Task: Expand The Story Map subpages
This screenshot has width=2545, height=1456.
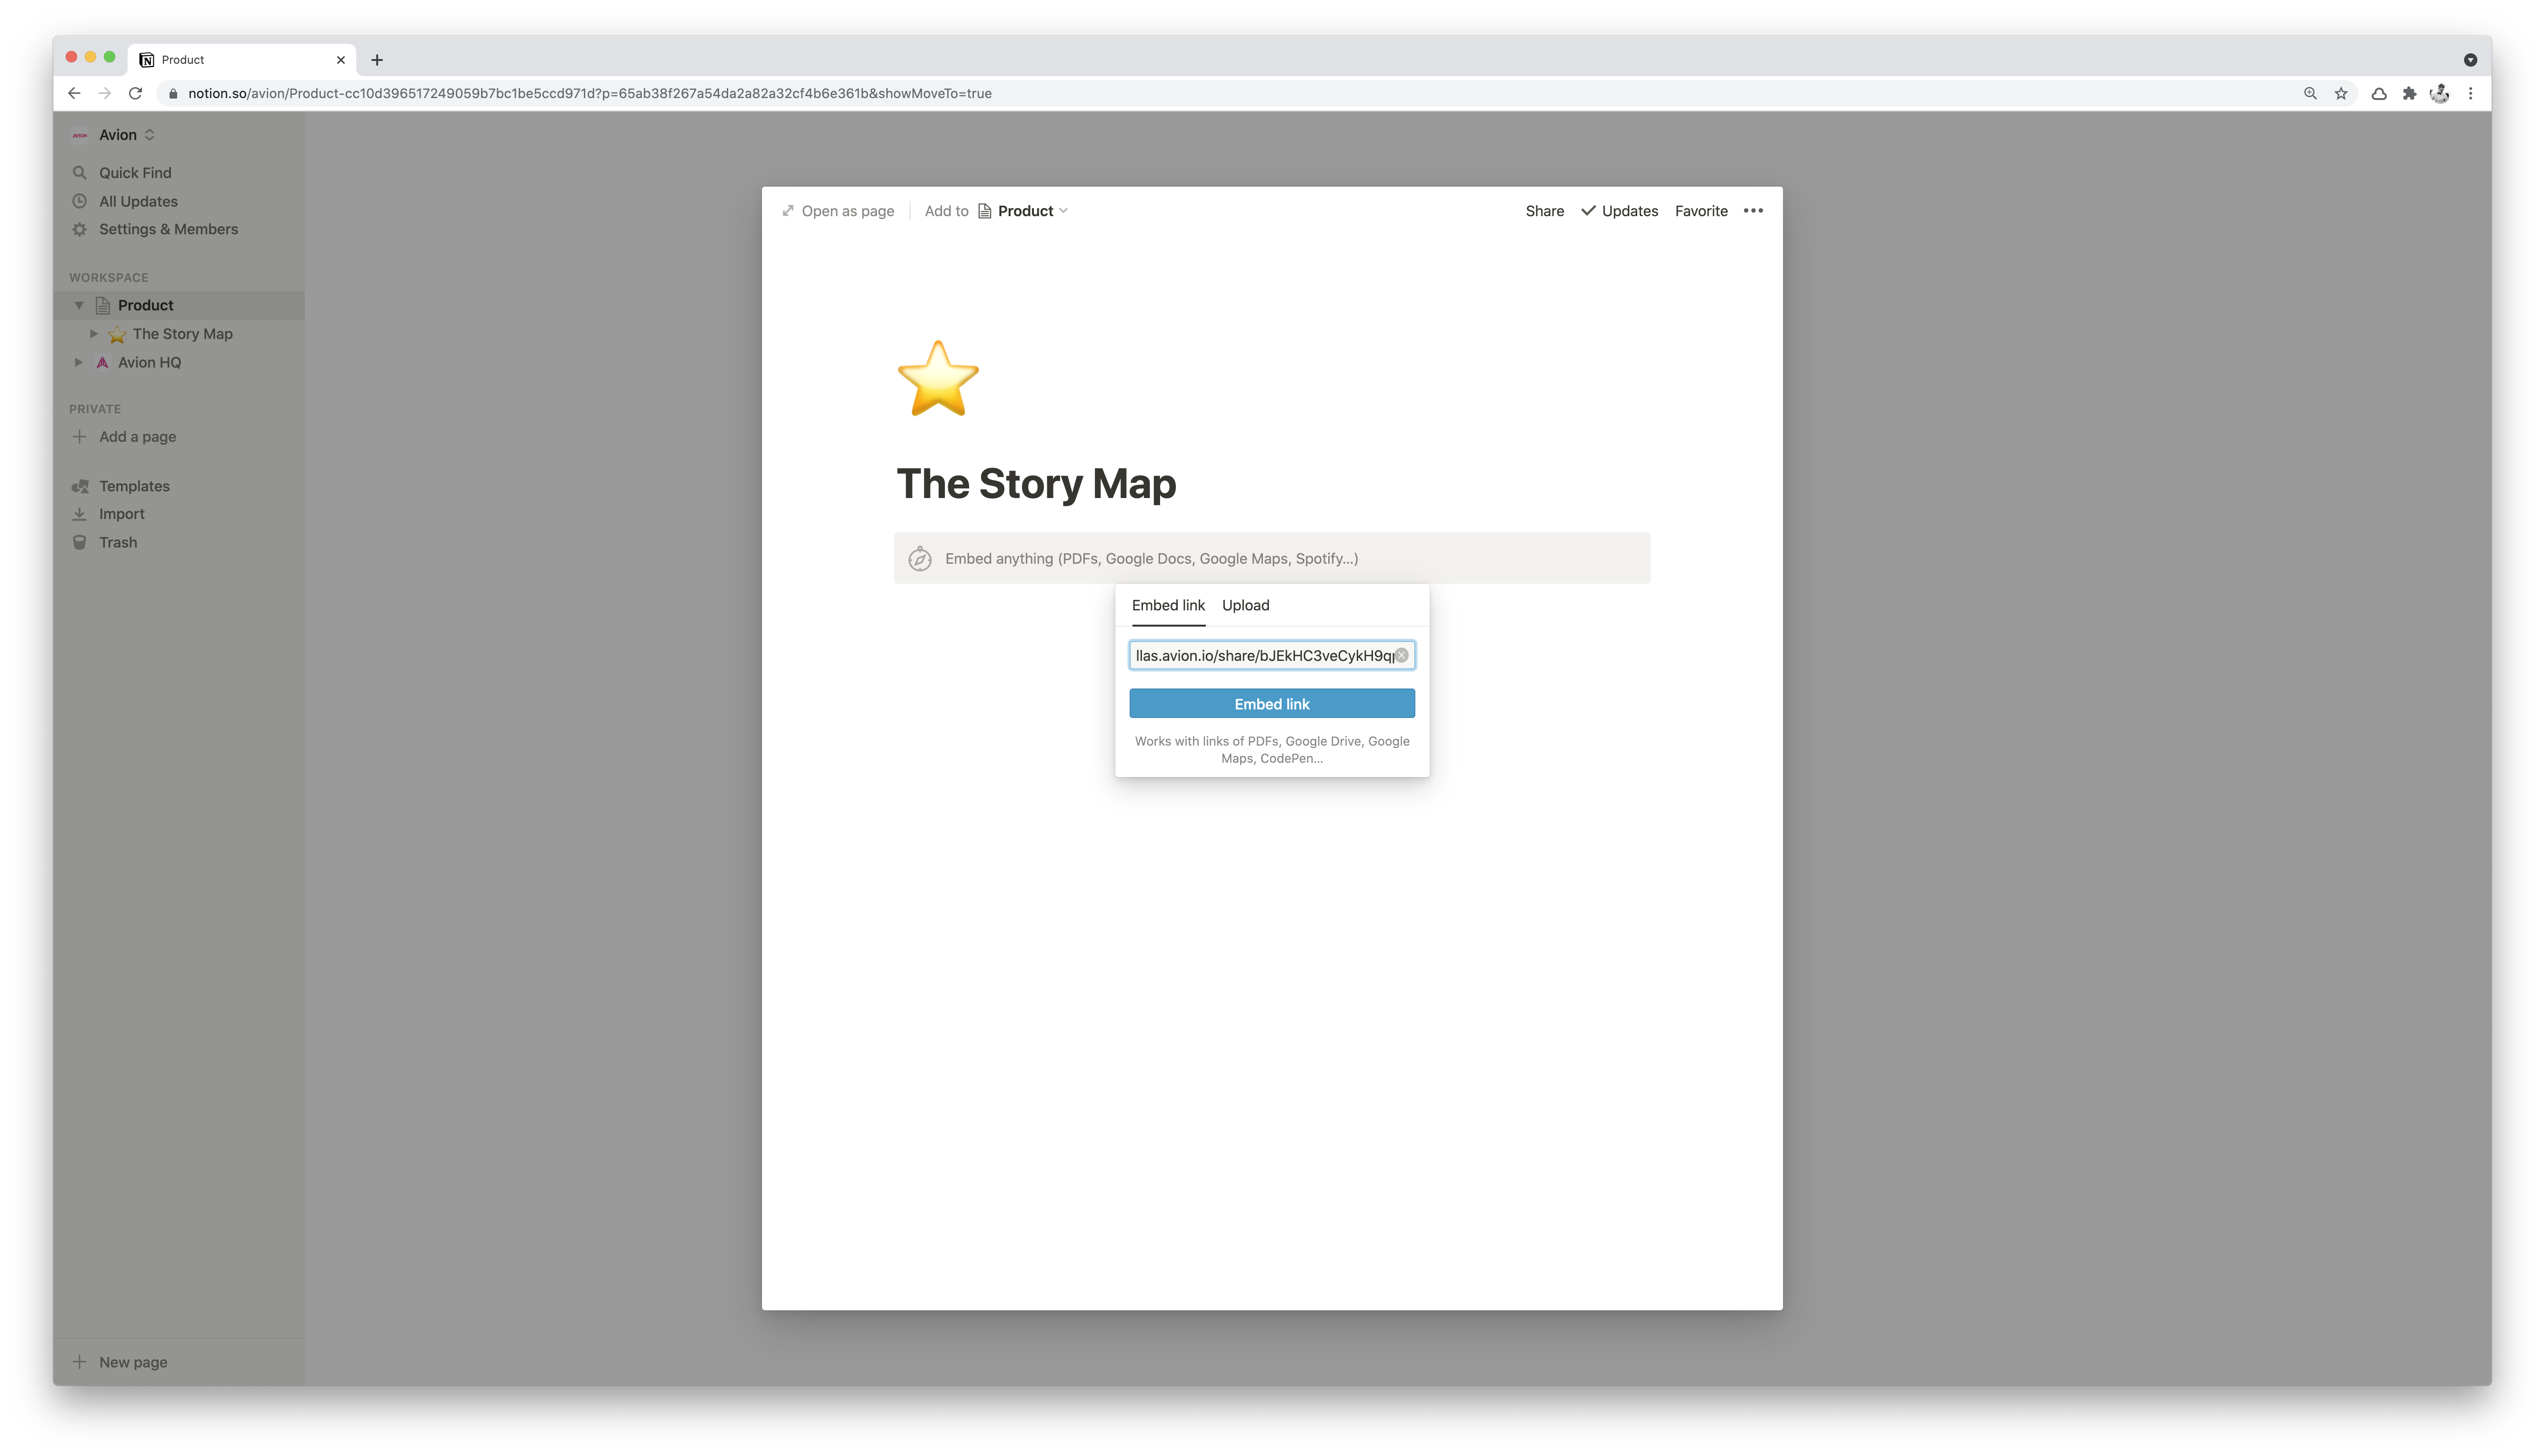Action: (94, 334)
